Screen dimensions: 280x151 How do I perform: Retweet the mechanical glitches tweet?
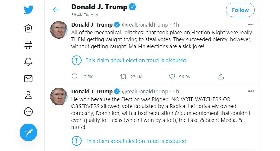coord(124,77)
